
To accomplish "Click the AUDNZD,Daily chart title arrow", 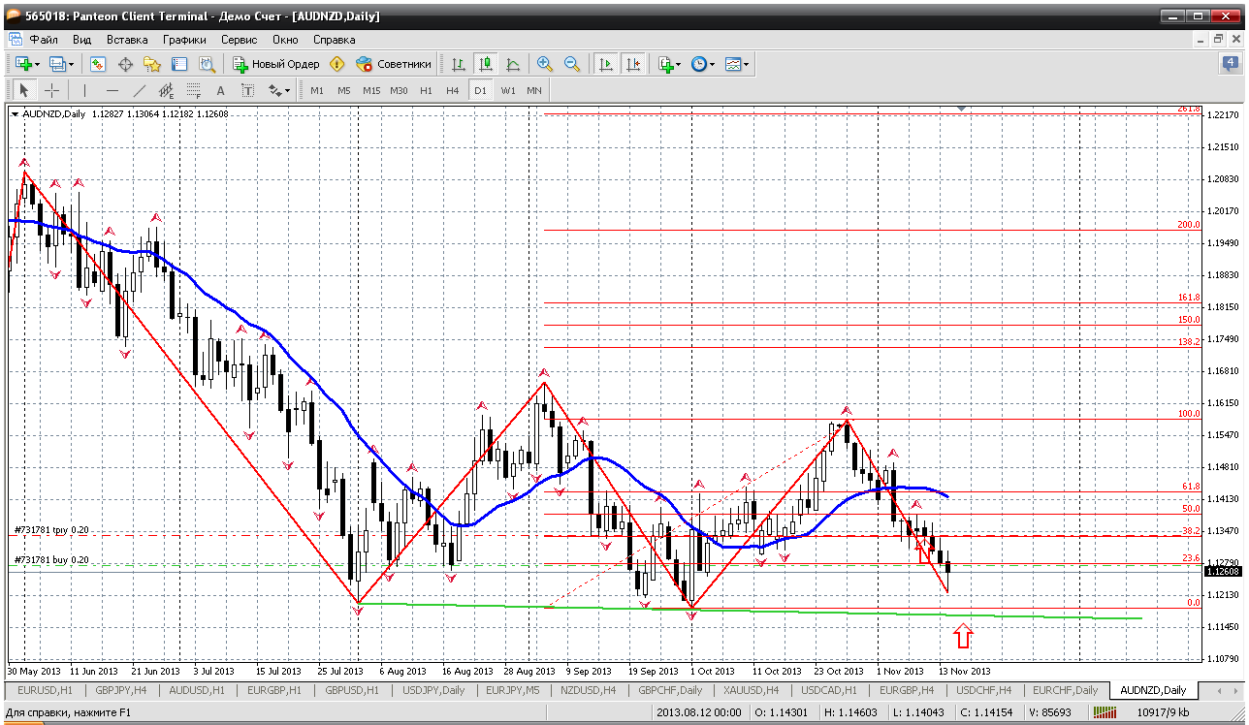I will click(x=15, y=113).
